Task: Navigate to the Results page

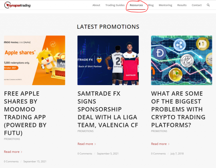Action: tap(182, 5)
